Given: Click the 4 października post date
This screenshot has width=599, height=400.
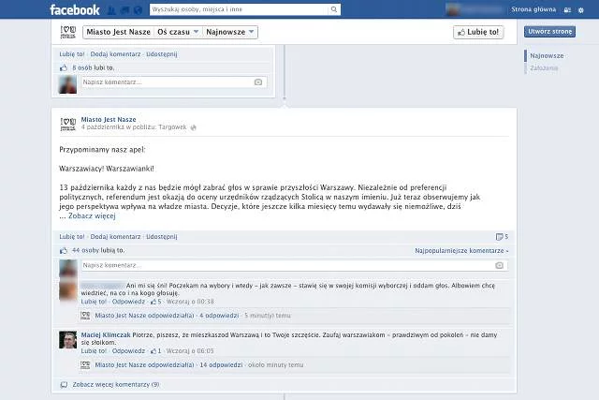Looking at the screenshot, I should tap(102, 127).
